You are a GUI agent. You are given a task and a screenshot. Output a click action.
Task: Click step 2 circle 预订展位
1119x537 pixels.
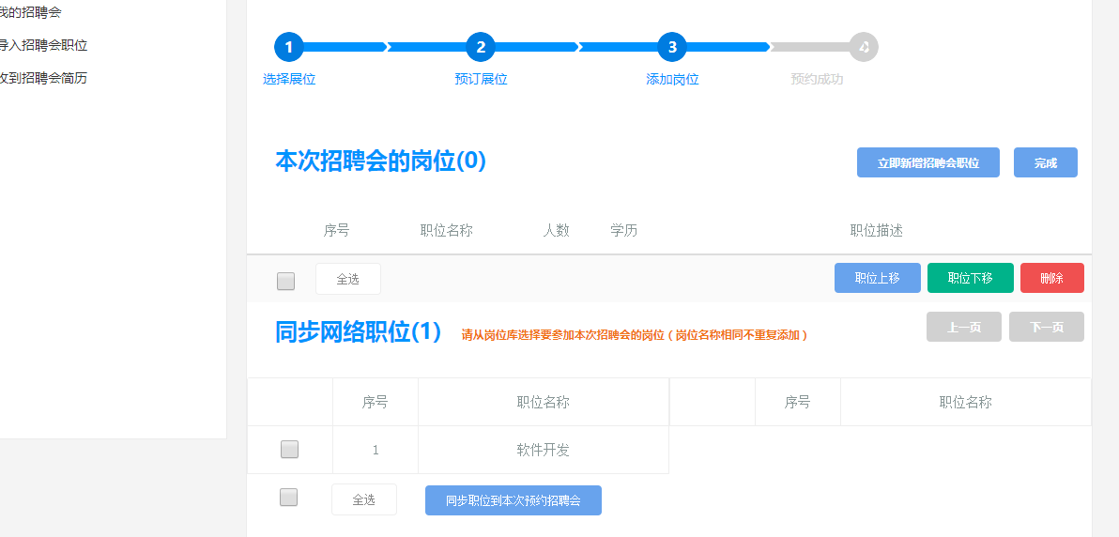coord(481,47)
